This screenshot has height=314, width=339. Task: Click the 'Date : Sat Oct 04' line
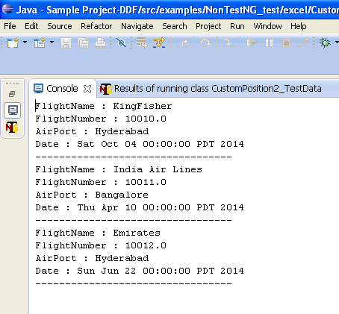coord(140,144)
